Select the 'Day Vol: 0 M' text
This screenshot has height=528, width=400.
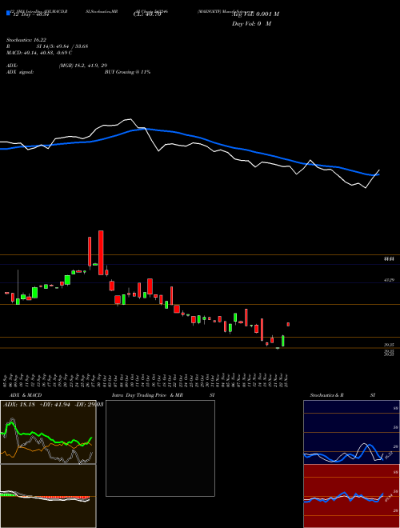coord(251,24)
